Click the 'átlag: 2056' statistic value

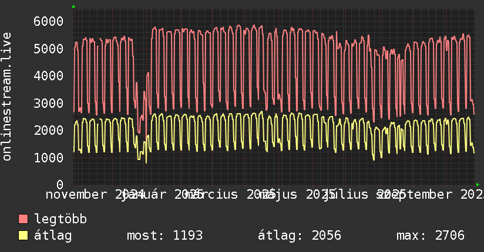300,236
